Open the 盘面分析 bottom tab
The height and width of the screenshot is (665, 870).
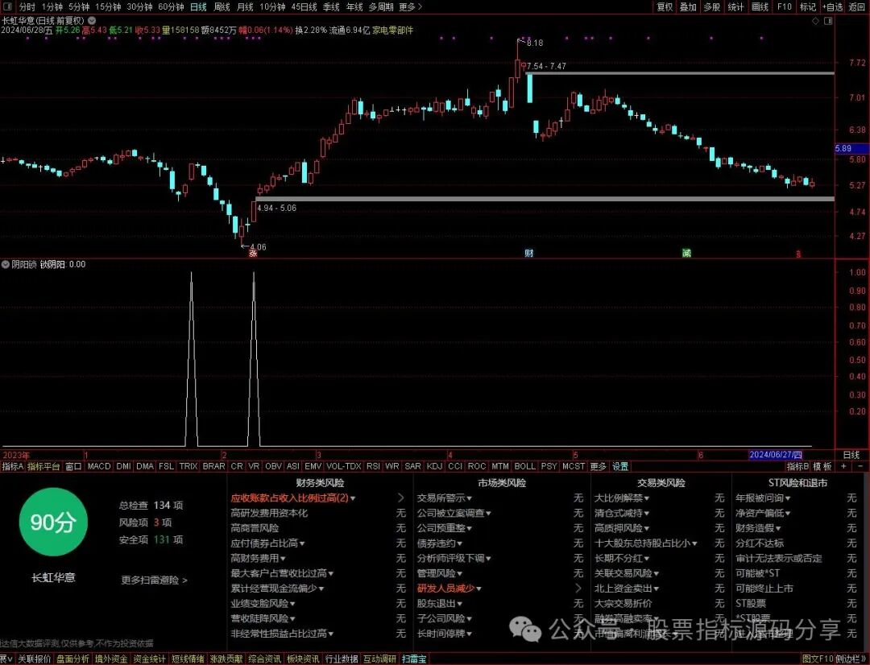point(72,659)
